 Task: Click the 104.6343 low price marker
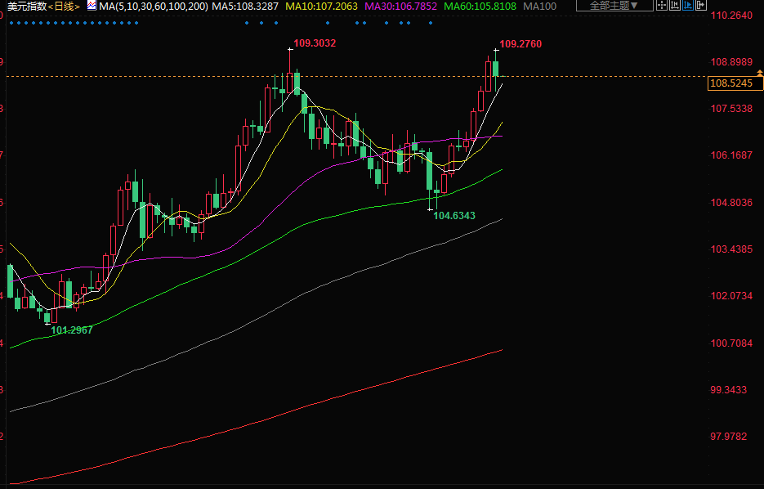(x=454, y=216)
